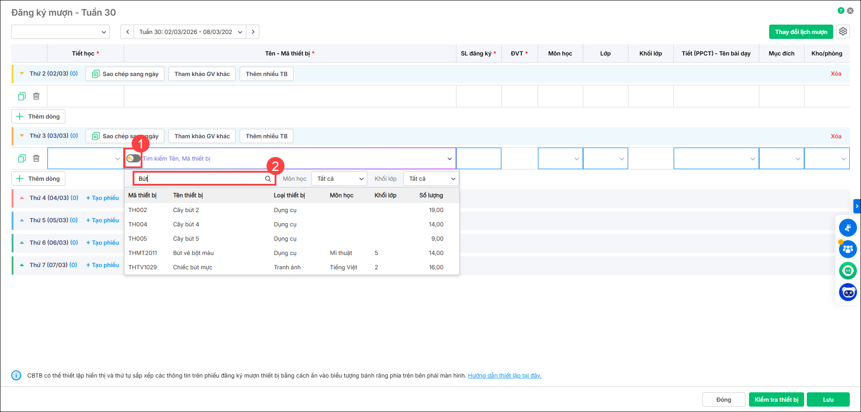
Task: Click the trash icon in Thứ 3 row
Action: (36, 158)
